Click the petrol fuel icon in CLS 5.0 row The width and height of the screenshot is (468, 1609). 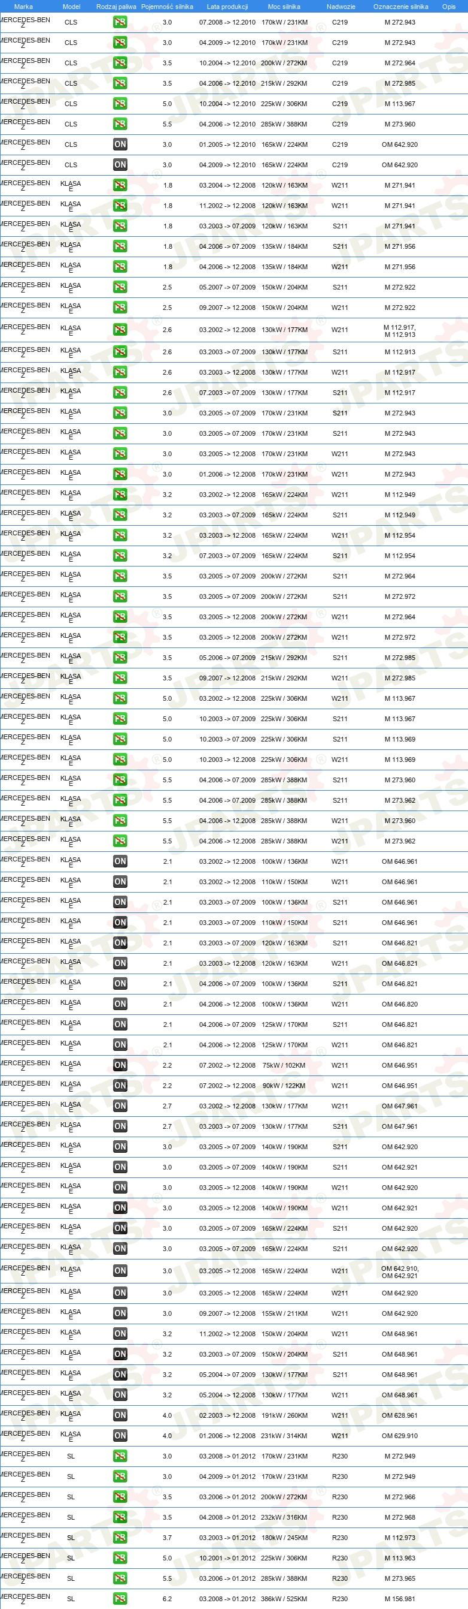click(120, 104)
